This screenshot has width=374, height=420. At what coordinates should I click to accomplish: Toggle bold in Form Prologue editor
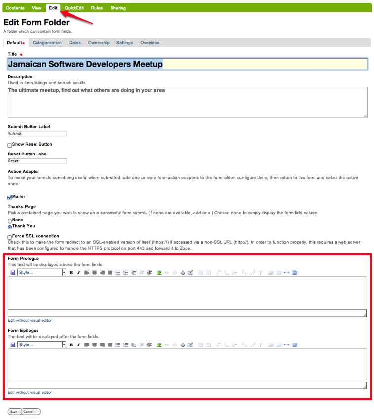pos(71,272)
